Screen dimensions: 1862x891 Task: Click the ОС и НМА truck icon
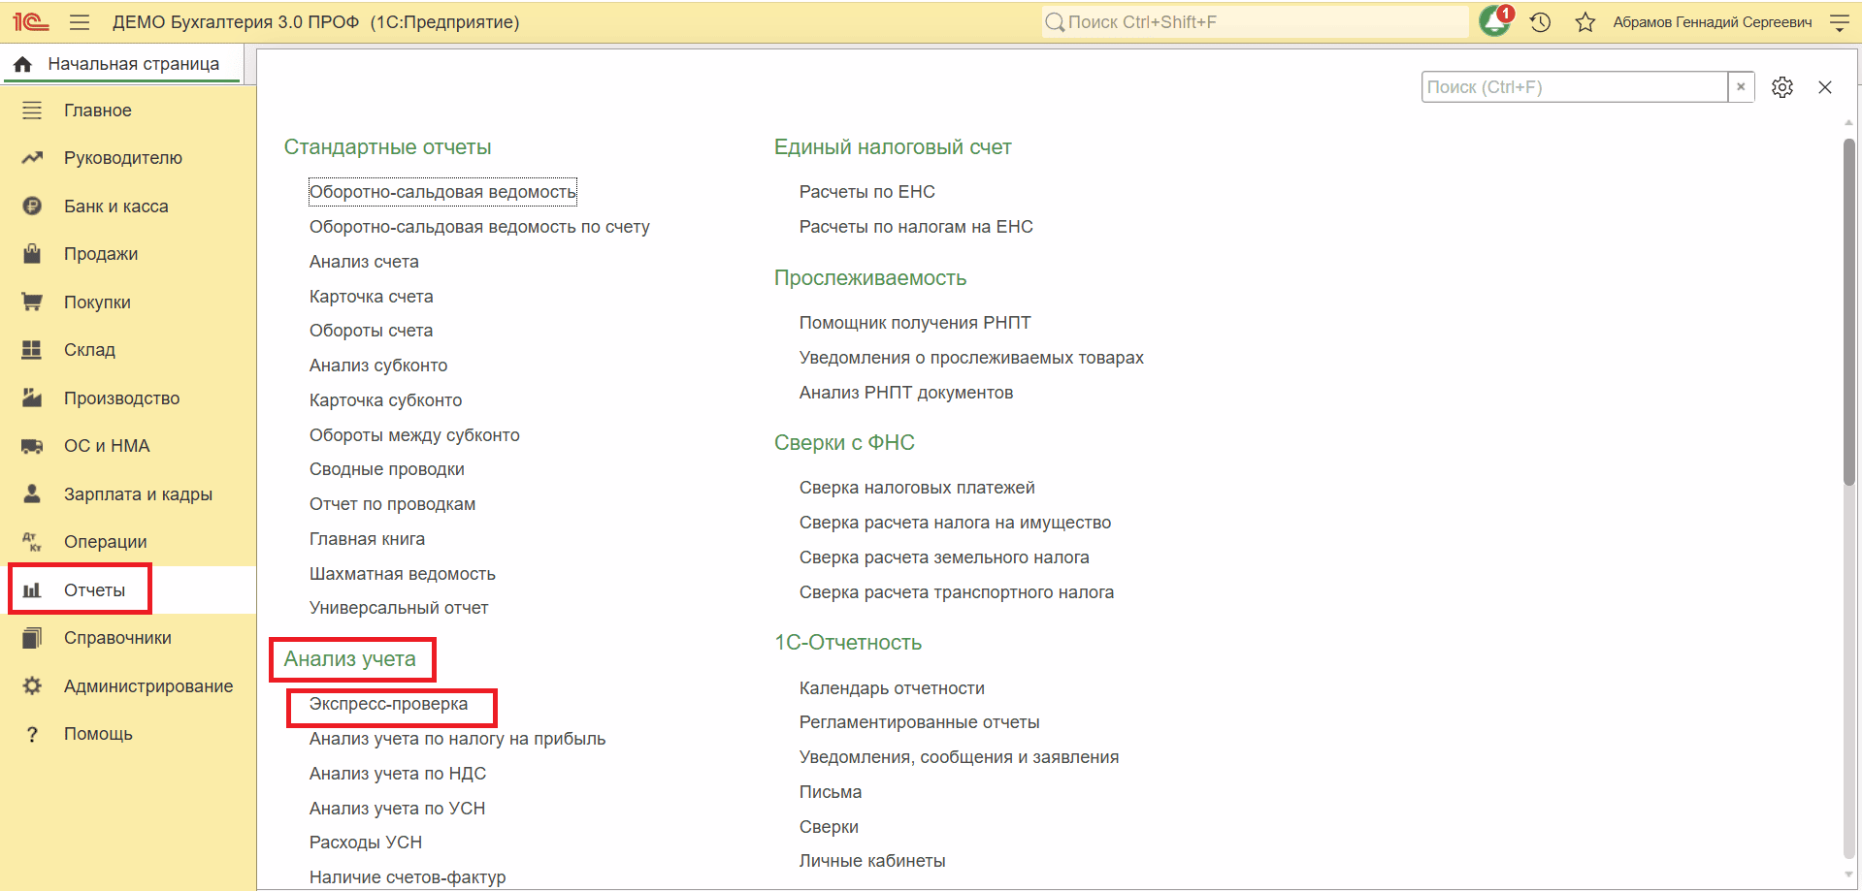point(32,446)
